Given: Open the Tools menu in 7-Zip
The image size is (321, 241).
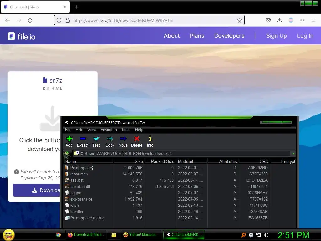Looking at the screenshot, I should click(126, 130).
